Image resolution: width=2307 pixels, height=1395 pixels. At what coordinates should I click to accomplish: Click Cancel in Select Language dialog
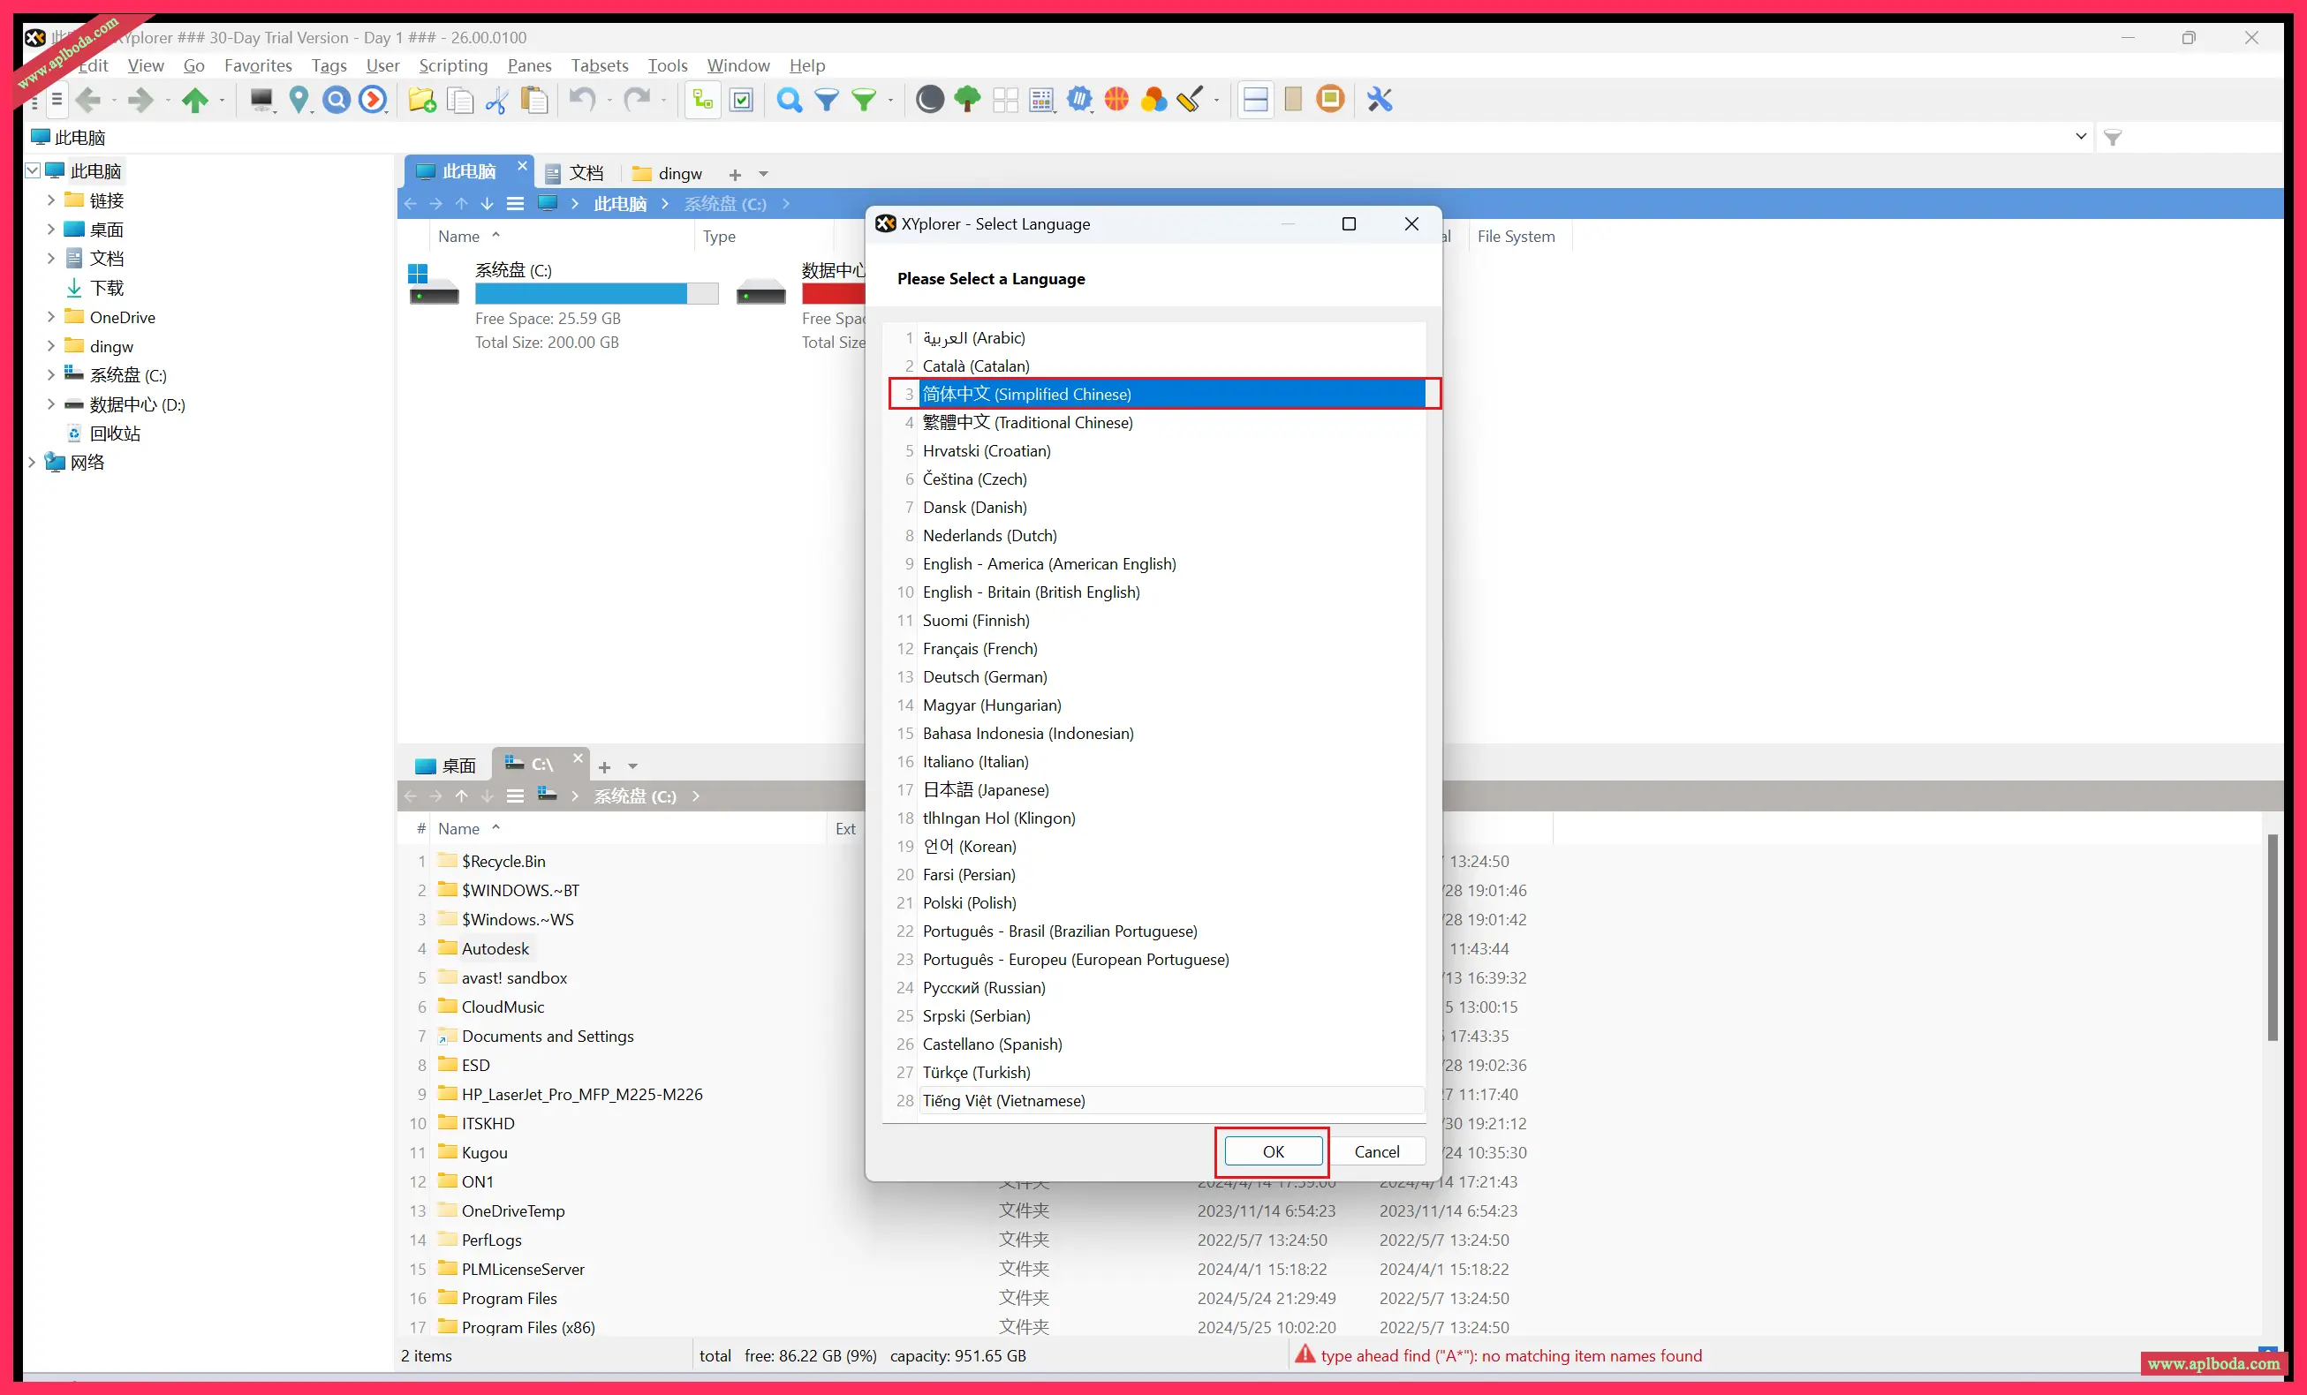[1375, 1151]
